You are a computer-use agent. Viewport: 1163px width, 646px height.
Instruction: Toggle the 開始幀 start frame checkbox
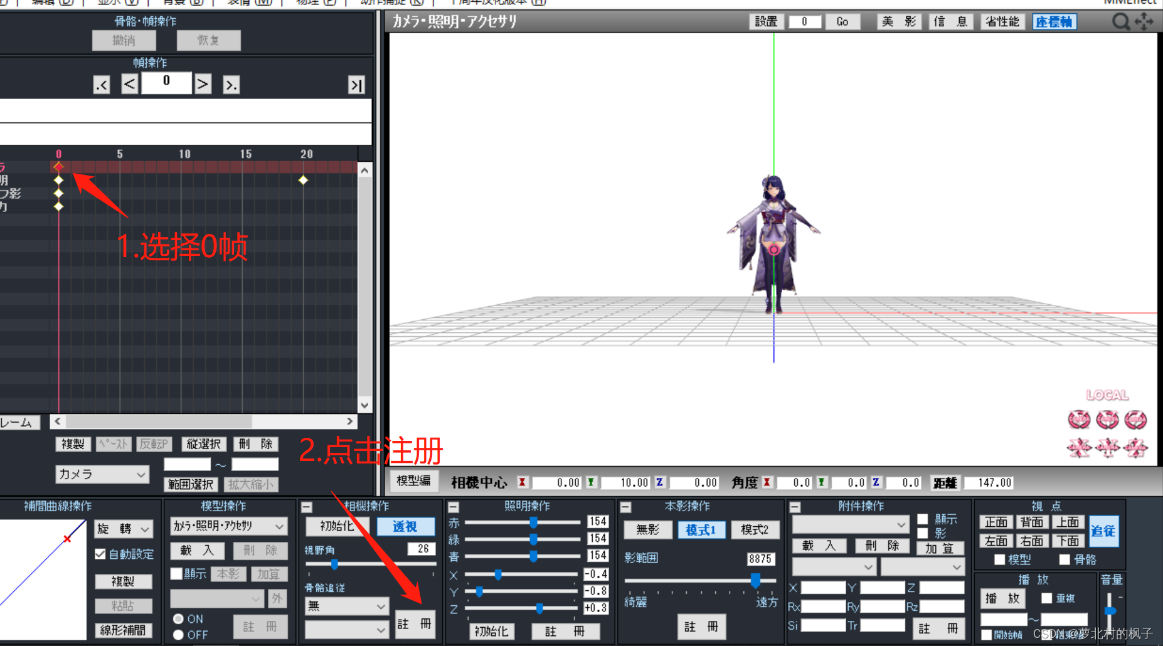(x=987, y=635)
